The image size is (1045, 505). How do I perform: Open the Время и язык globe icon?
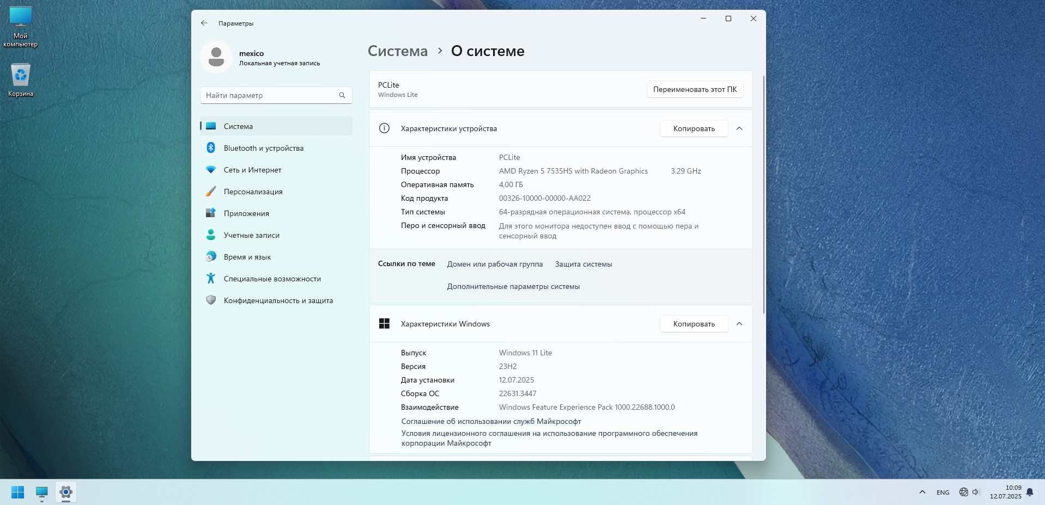click(x=211, y=257)
